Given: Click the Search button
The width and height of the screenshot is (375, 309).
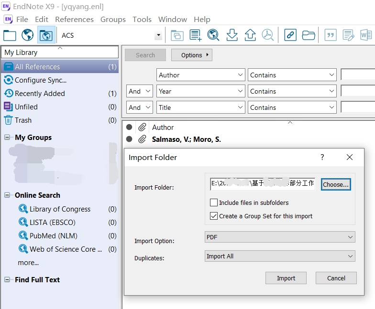Looking at the screenshot, I should [x=145, y=55].
